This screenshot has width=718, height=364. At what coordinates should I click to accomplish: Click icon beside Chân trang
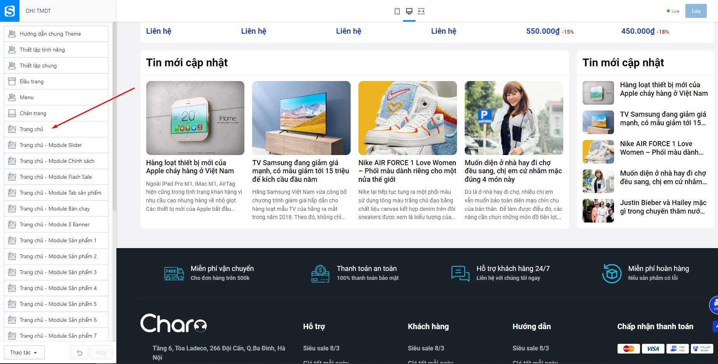point(12,113)
